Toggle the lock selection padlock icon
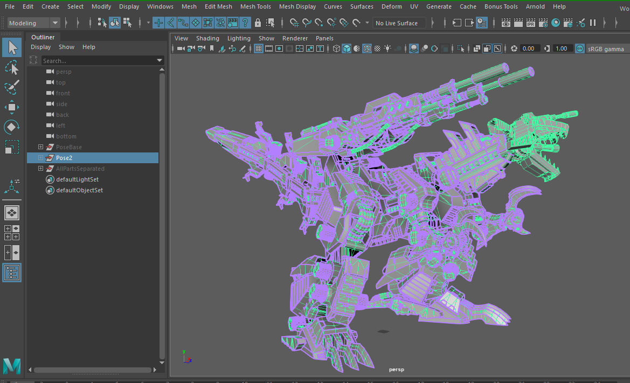The width and height of the screenshot is (630, 383). click(x=258, y=23)
